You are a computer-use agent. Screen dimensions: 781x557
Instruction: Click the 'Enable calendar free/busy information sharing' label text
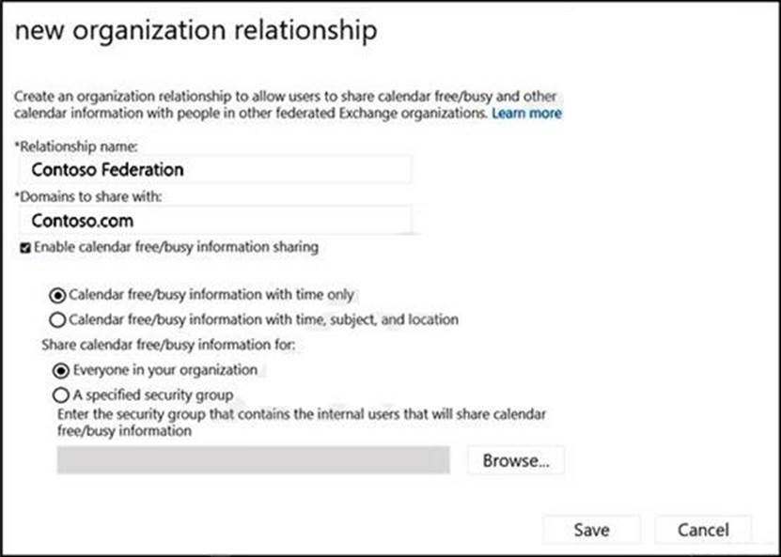176,248
